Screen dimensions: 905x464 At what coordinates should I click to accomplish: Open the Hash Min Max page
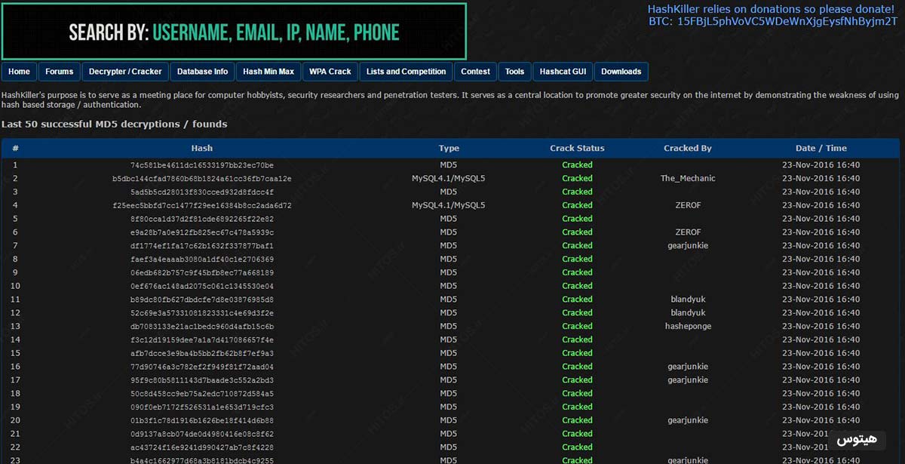[268, 72]
